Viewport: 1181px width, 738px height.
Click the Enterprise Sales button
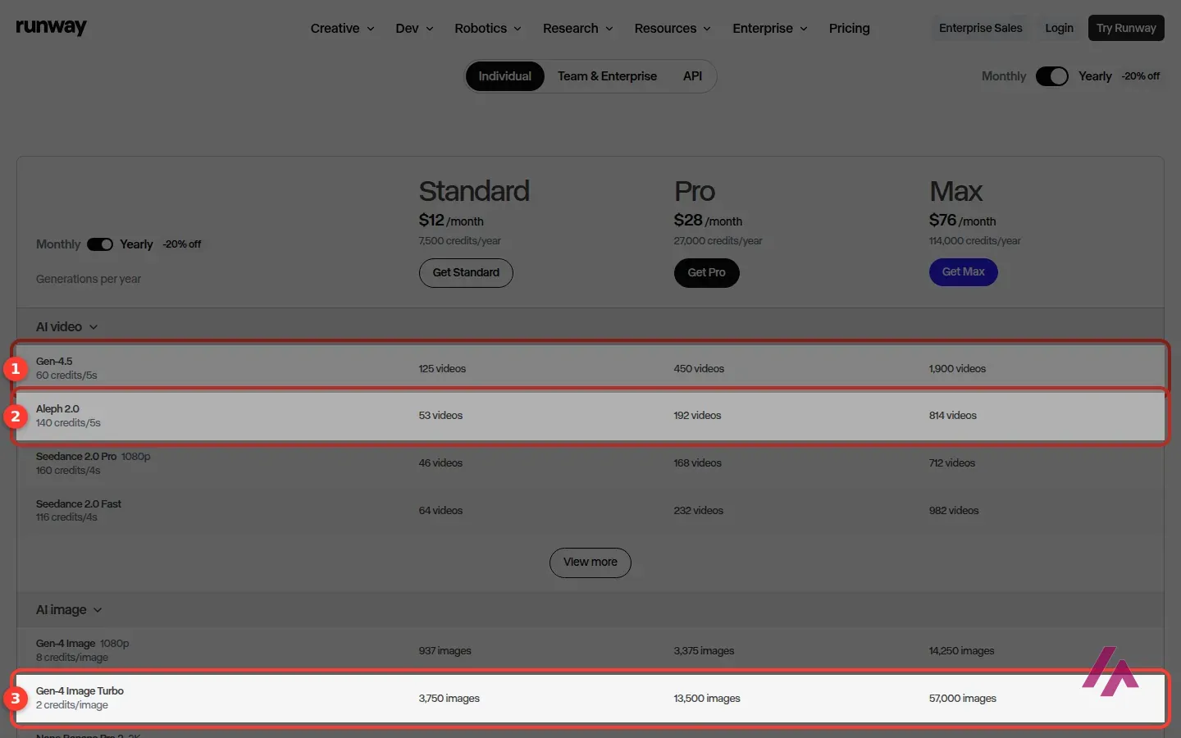(980, 28)
